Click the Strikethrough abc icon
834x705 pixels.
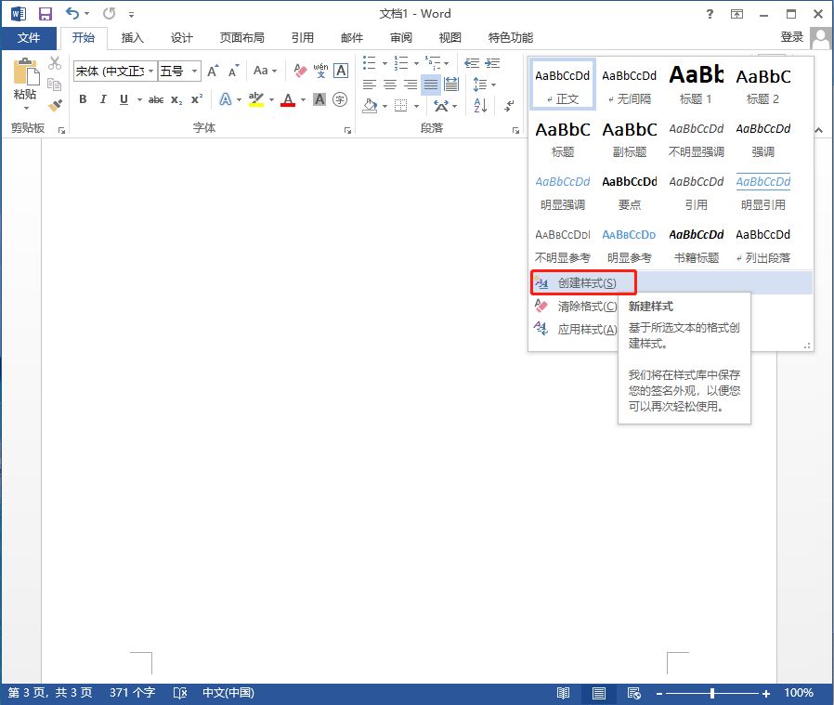point(156,99)
